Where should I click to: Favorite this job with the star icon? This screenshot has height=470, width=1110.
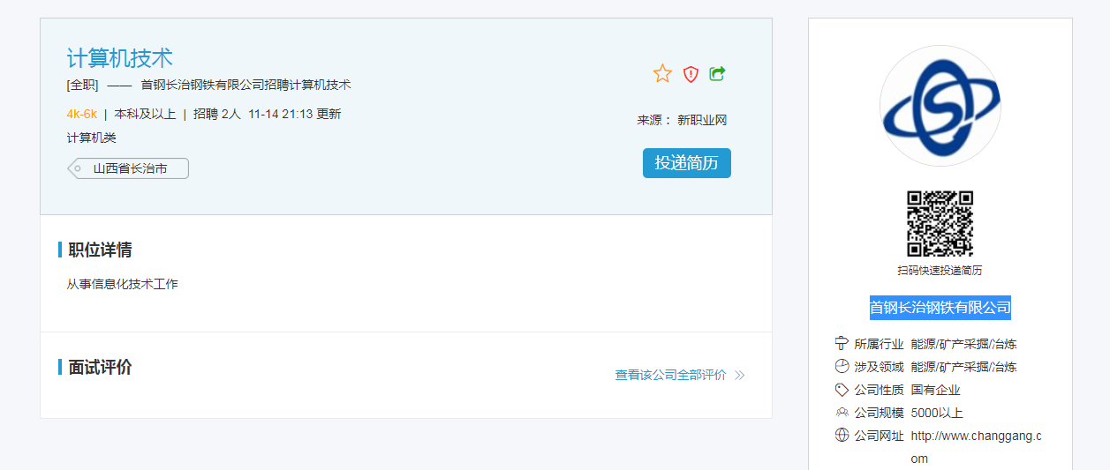pyautogui.click(x=662, y=74)
